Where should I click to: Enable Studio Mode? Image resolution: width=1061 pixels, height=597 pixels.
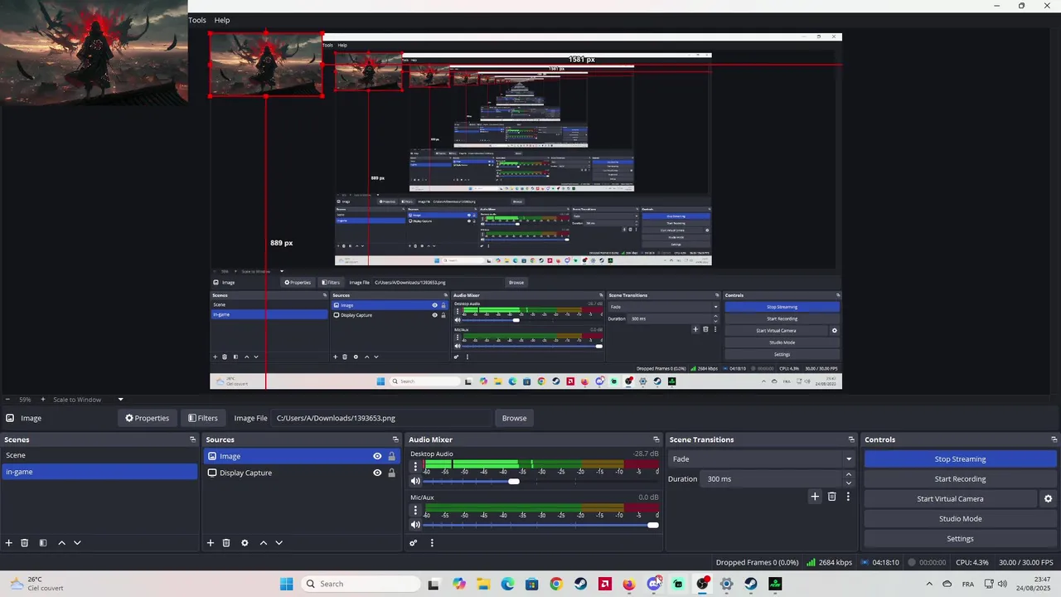point(960,519)
